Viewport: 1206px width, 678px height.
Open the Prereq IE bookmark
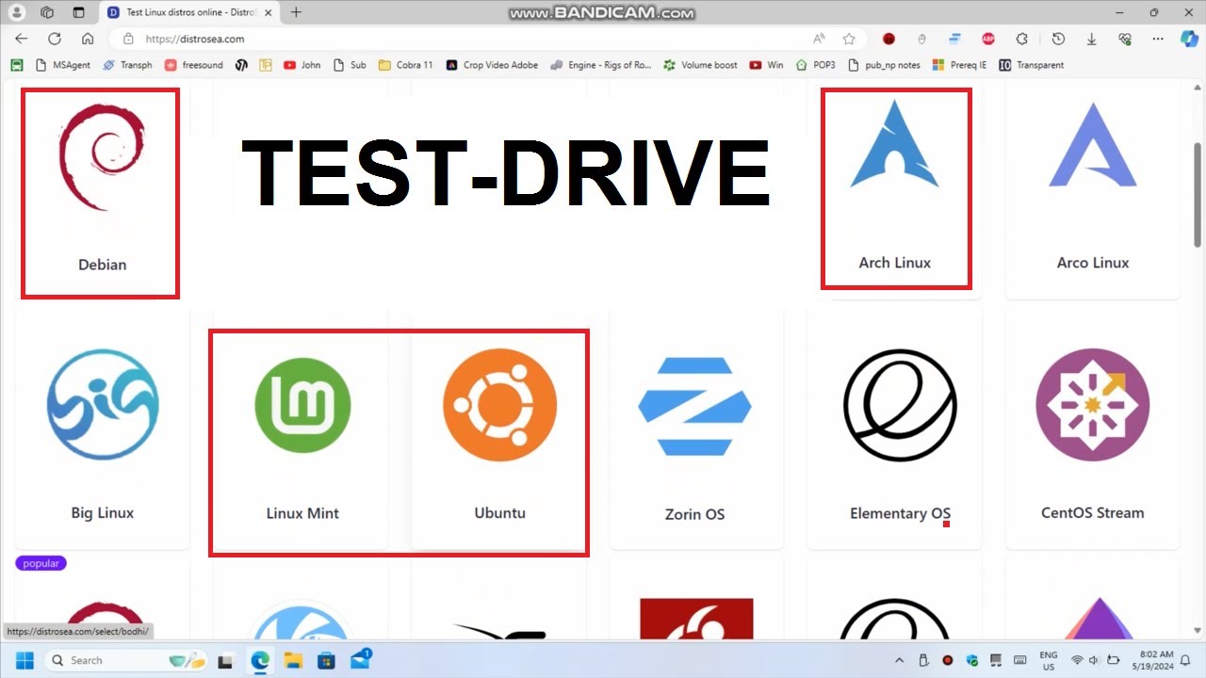coord(959,65)
